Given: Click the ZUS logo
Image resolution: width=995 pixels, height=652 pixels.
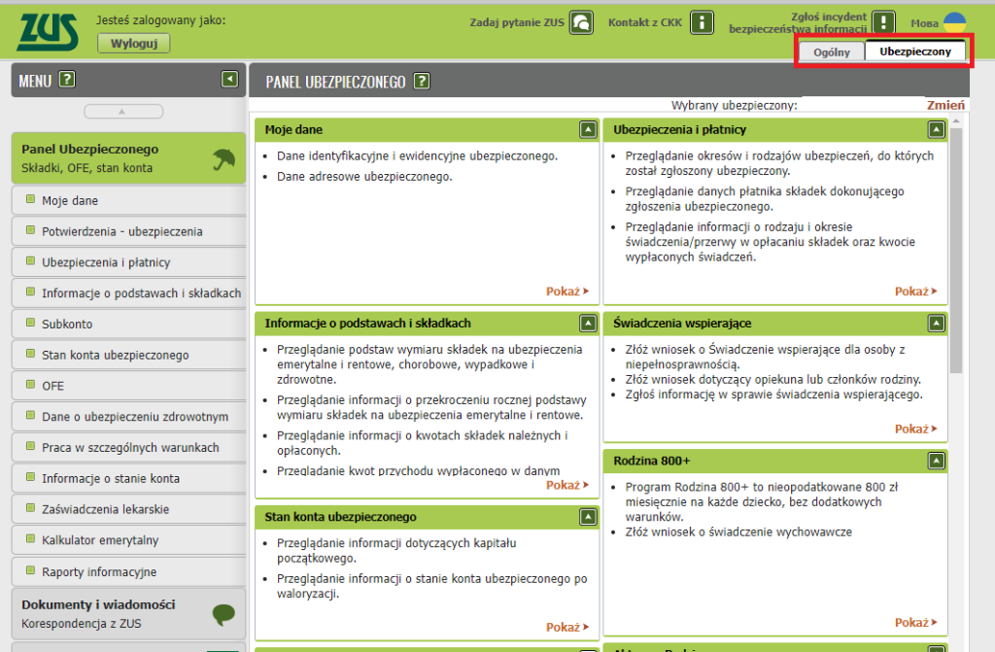Looking at the screenshot, I should [47, 33].
